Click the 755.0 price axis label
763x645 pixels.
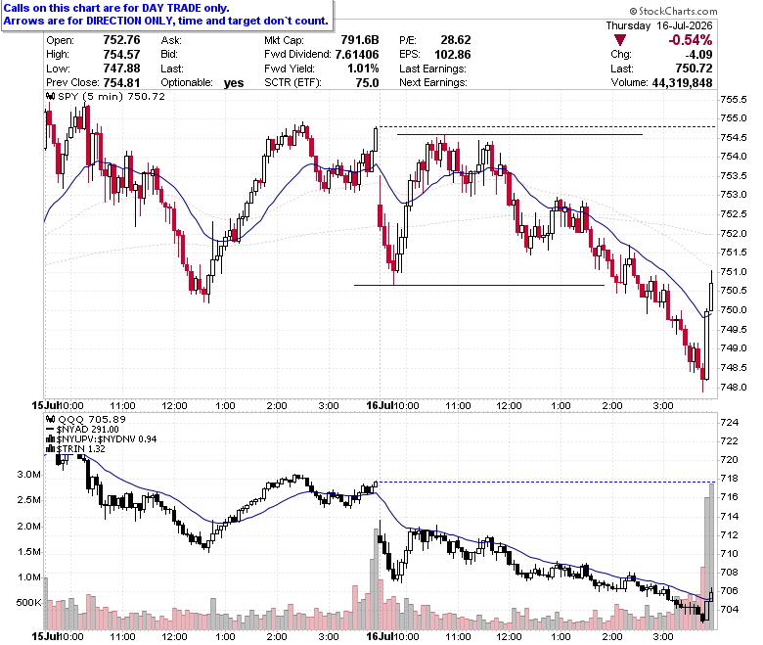point(734,118)
